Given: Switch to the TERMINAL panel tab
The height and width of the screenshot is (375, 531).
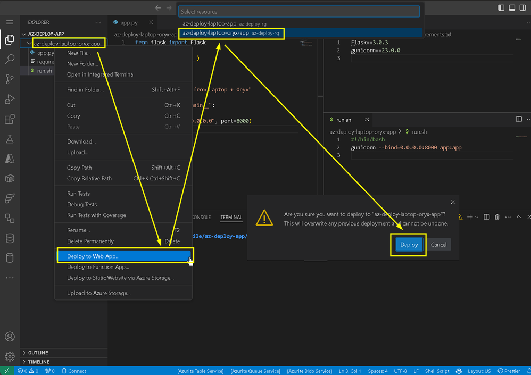Looking at the screenshot, I should click(231, 217).
